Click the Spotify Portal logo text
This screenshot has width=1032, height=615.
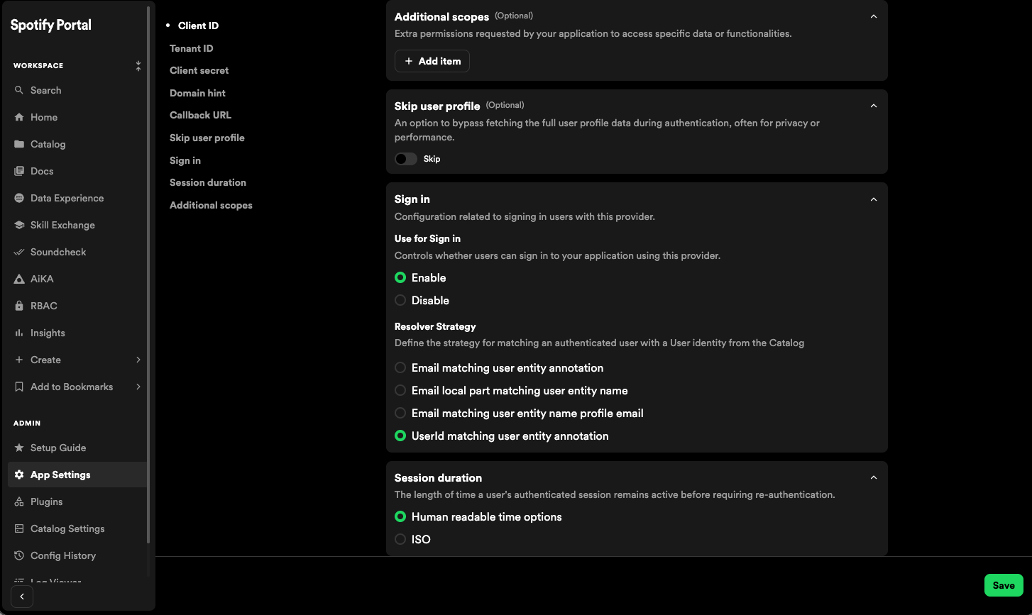[x=51, y=25]
